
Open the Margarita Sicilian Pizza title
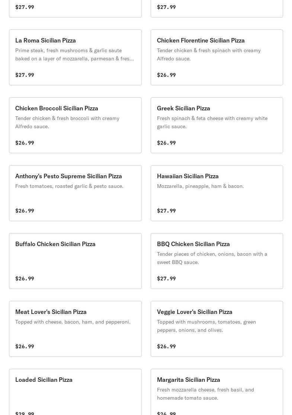(x=188, y=380)
